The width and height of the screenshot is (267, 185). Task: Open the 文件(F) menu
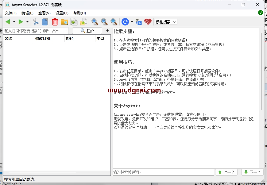pyautogui.click(x=10, y=13)
